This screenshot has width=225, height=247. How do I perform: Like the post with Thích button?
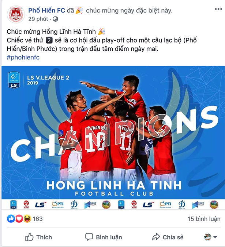coord(39,237)
